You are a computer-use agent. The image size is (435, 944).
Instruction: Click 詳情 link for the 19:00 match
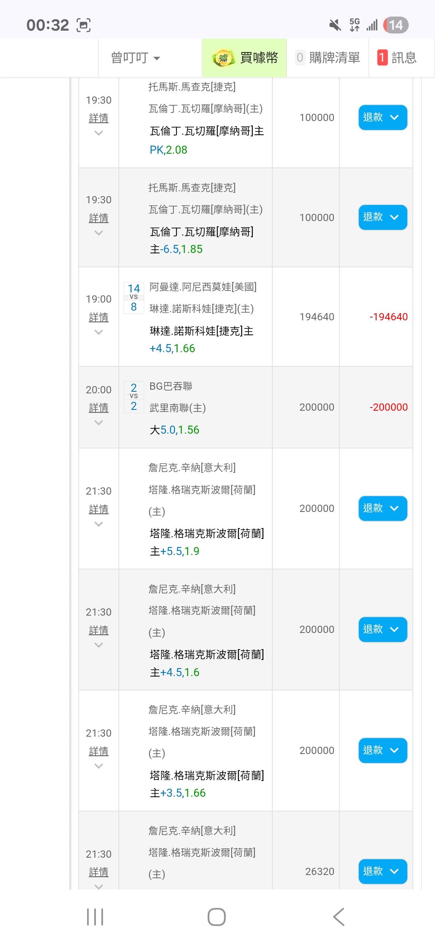99,317
